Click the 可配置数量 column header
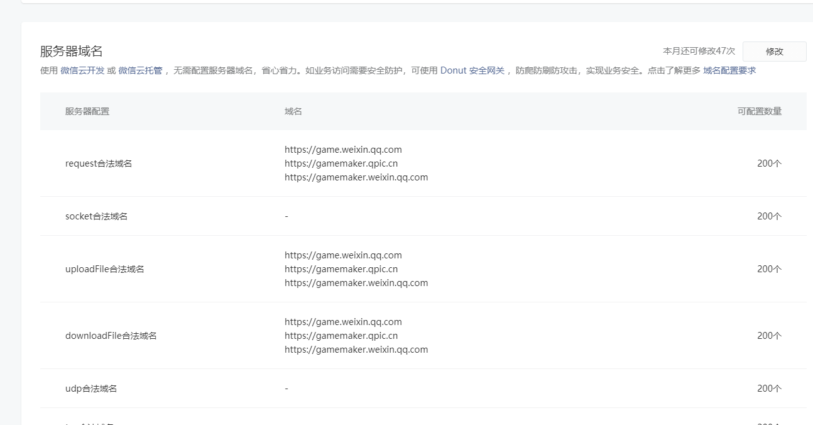813x425 pixels. (760, 111)
